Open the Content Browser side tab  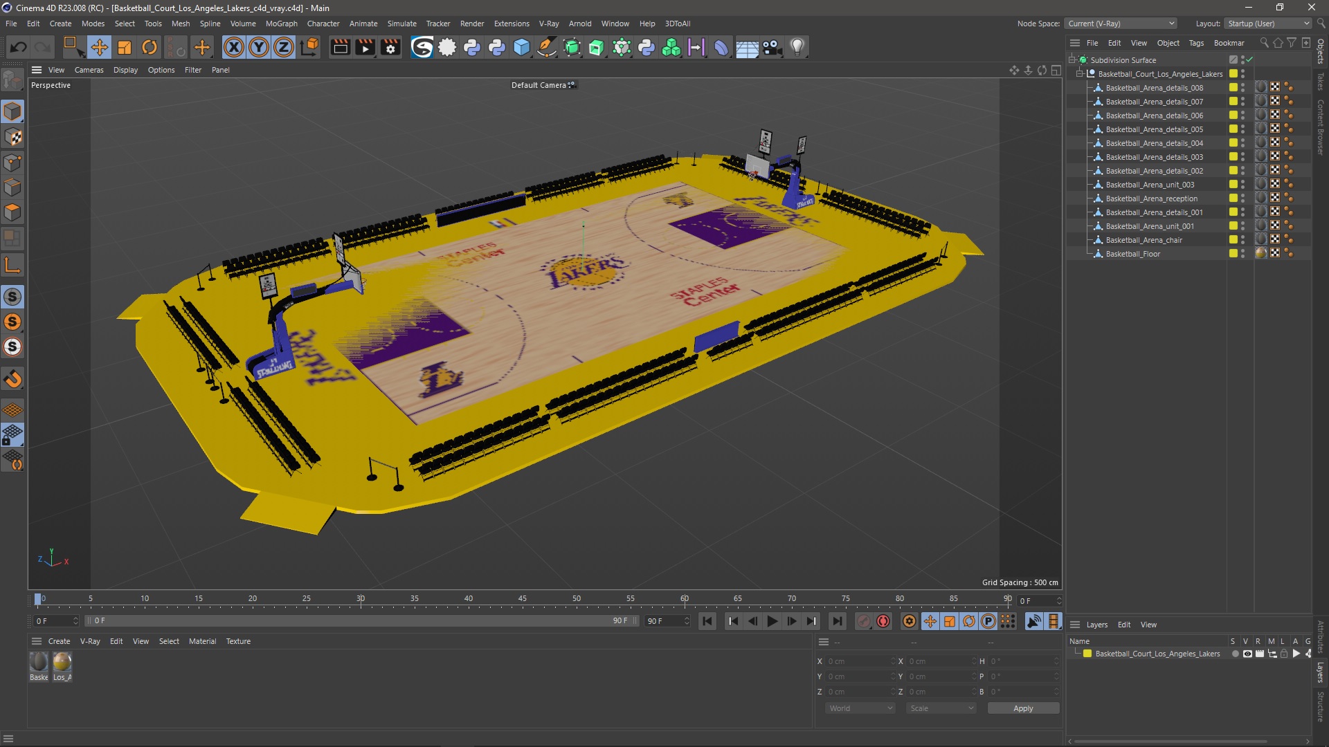coord(1321,127)
